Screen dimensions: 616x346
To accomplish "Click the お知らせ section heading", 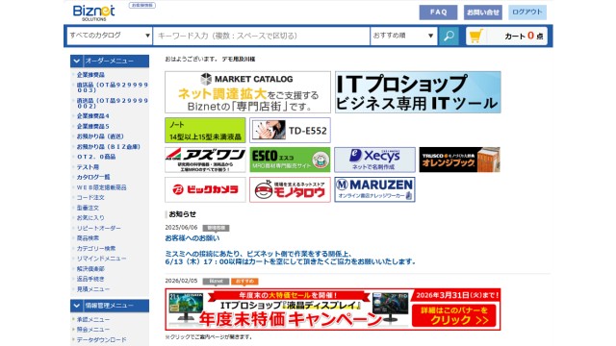I will [182, 214].
